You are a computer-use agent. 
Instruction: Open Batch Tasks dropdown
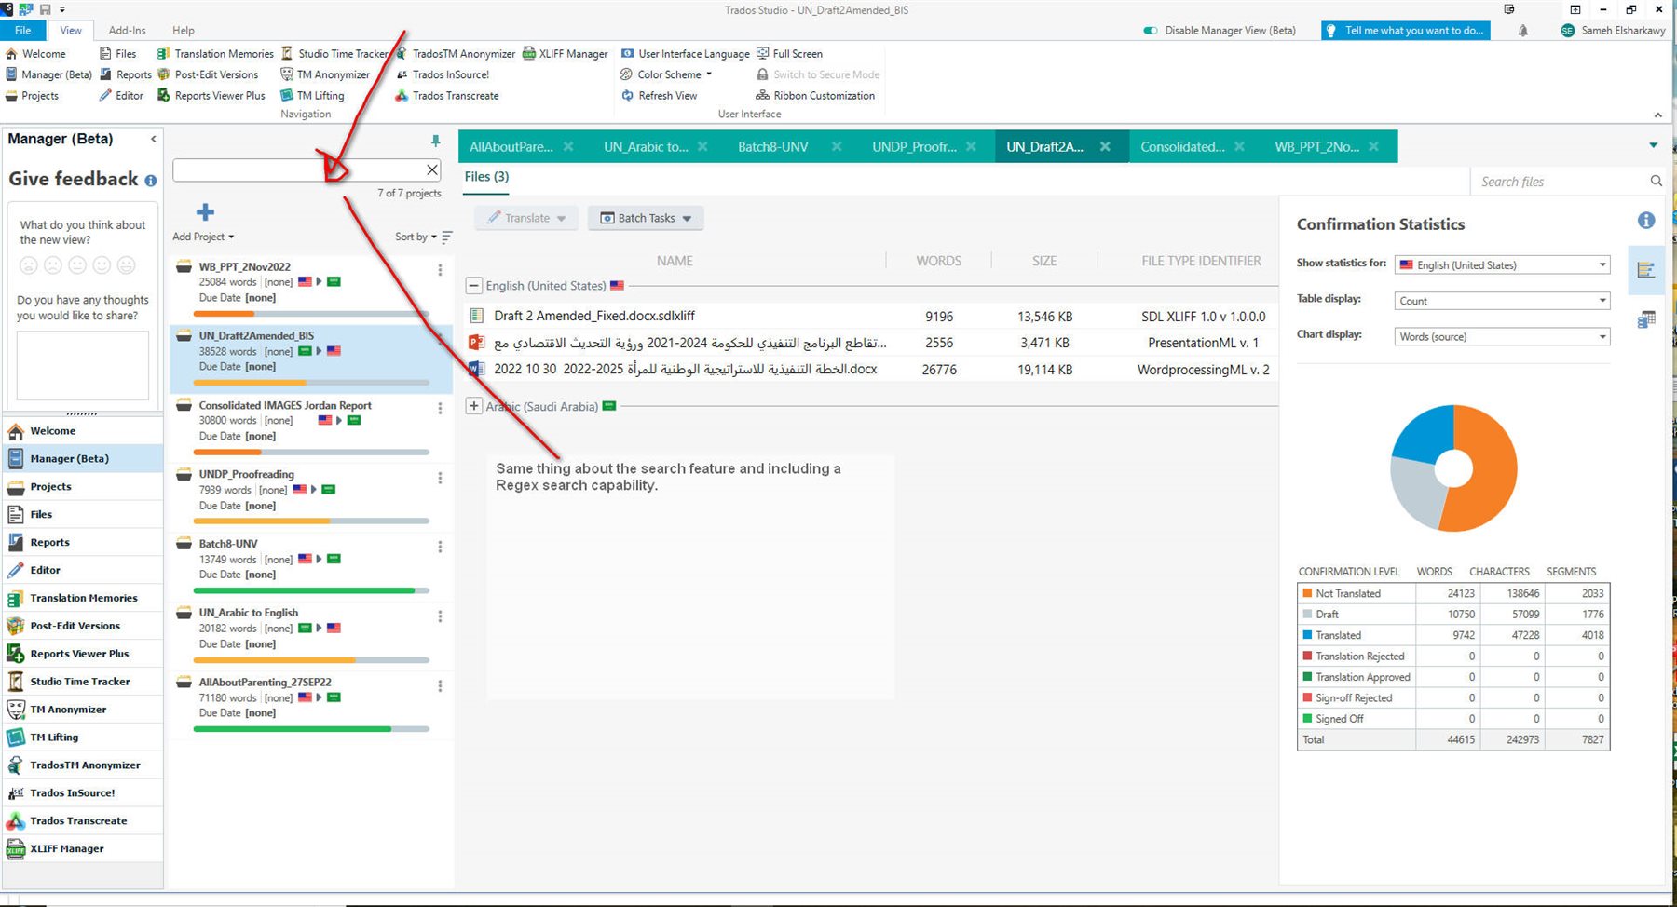(646, 218)
